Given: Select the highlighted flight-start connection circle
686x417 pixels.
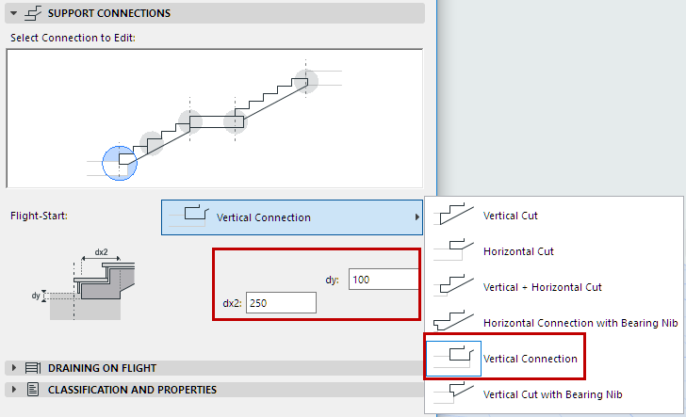Looking at the screenshot, I should pyautogui.click(x=120, y=162).
